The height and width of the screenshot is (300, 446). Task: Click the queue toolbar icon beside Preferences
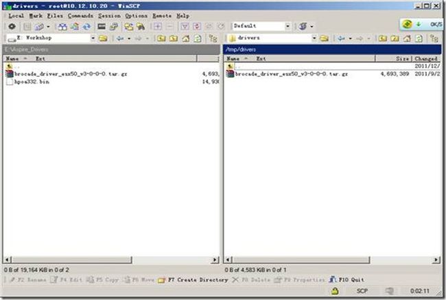(27, 27)
